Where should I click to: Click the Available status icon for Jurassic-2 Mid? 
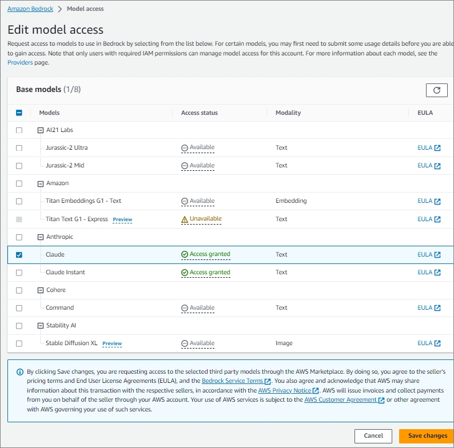pyautogui.click(x=185, y=166)
